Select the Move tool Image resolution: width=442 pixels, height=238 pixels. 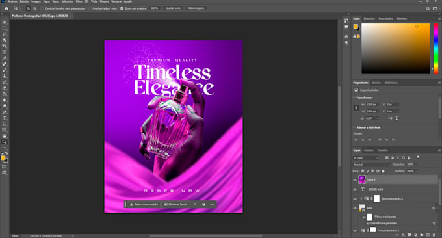click(5, 22)
